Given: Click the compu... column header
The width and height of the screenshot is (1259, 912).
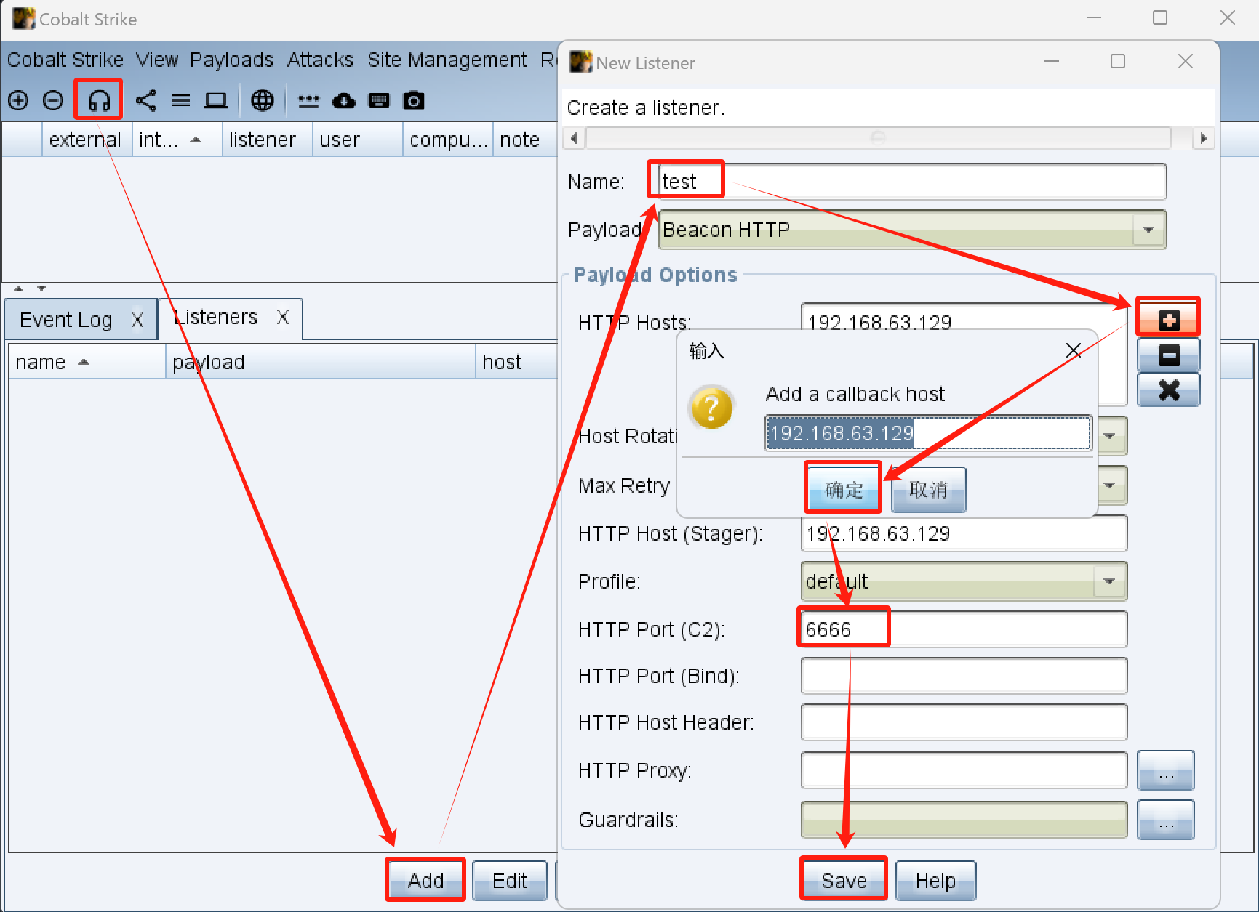Looking at the screenshot, I should tap(448, 140).
